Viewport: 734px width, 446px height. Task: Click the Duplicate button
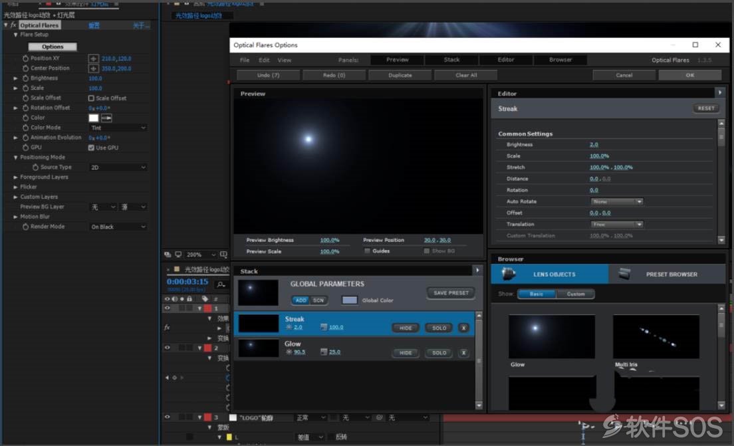coord(400,75)
